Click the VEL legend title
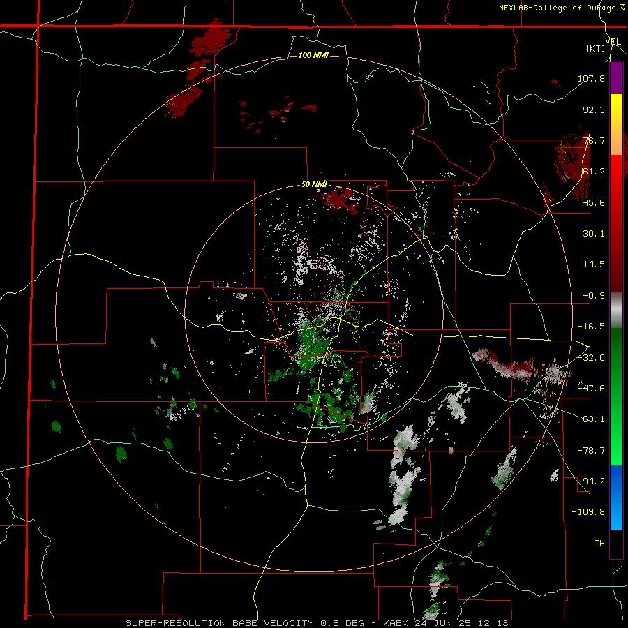The image size is (628, 628). click(x=613, y=41)
